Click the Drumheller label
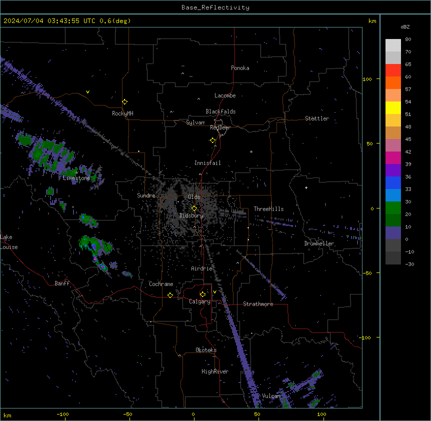Screen dimensions: 431x421 [x=319, y=243]
